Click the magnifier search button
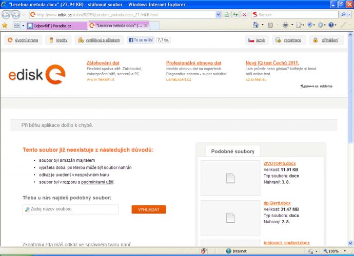This screenshot has width=354, height=256. pos(343,15)
